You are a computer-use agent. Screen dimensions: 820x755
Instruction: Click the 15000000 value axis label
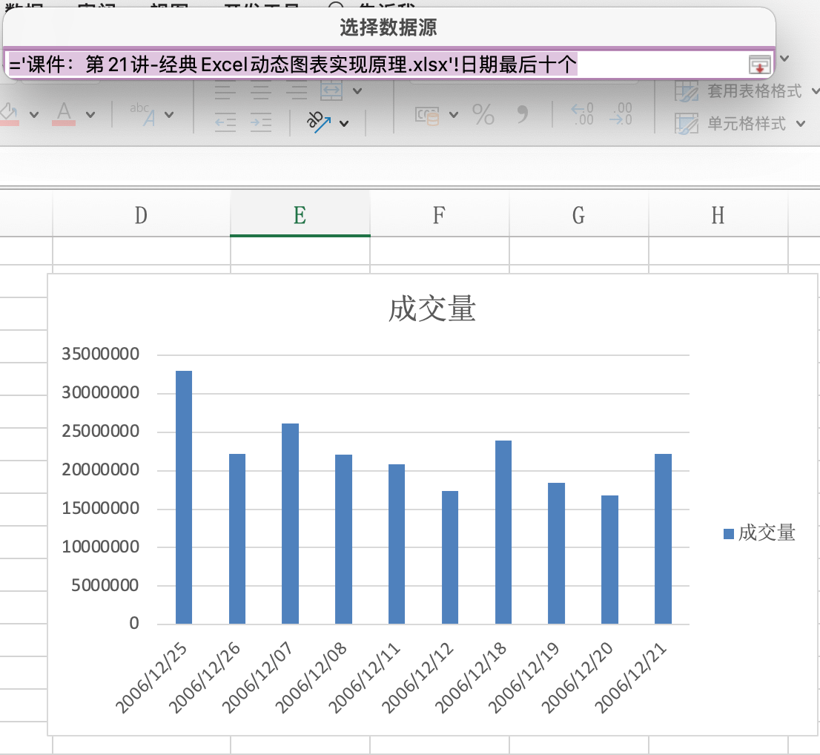point(100,509)
